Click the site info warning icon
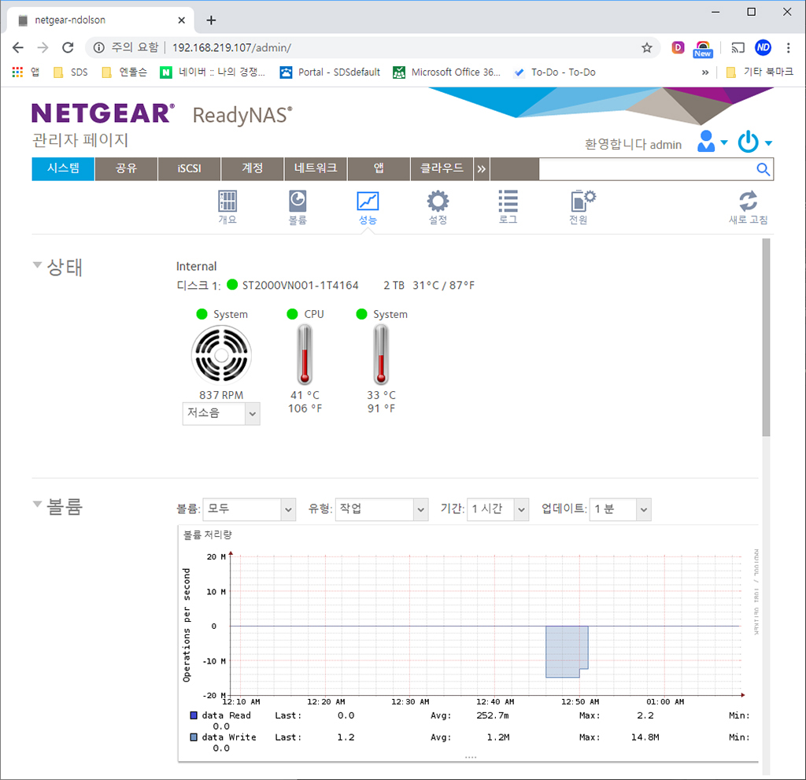The height and width of the screenshot is (780, 806). tap(98, 48)
